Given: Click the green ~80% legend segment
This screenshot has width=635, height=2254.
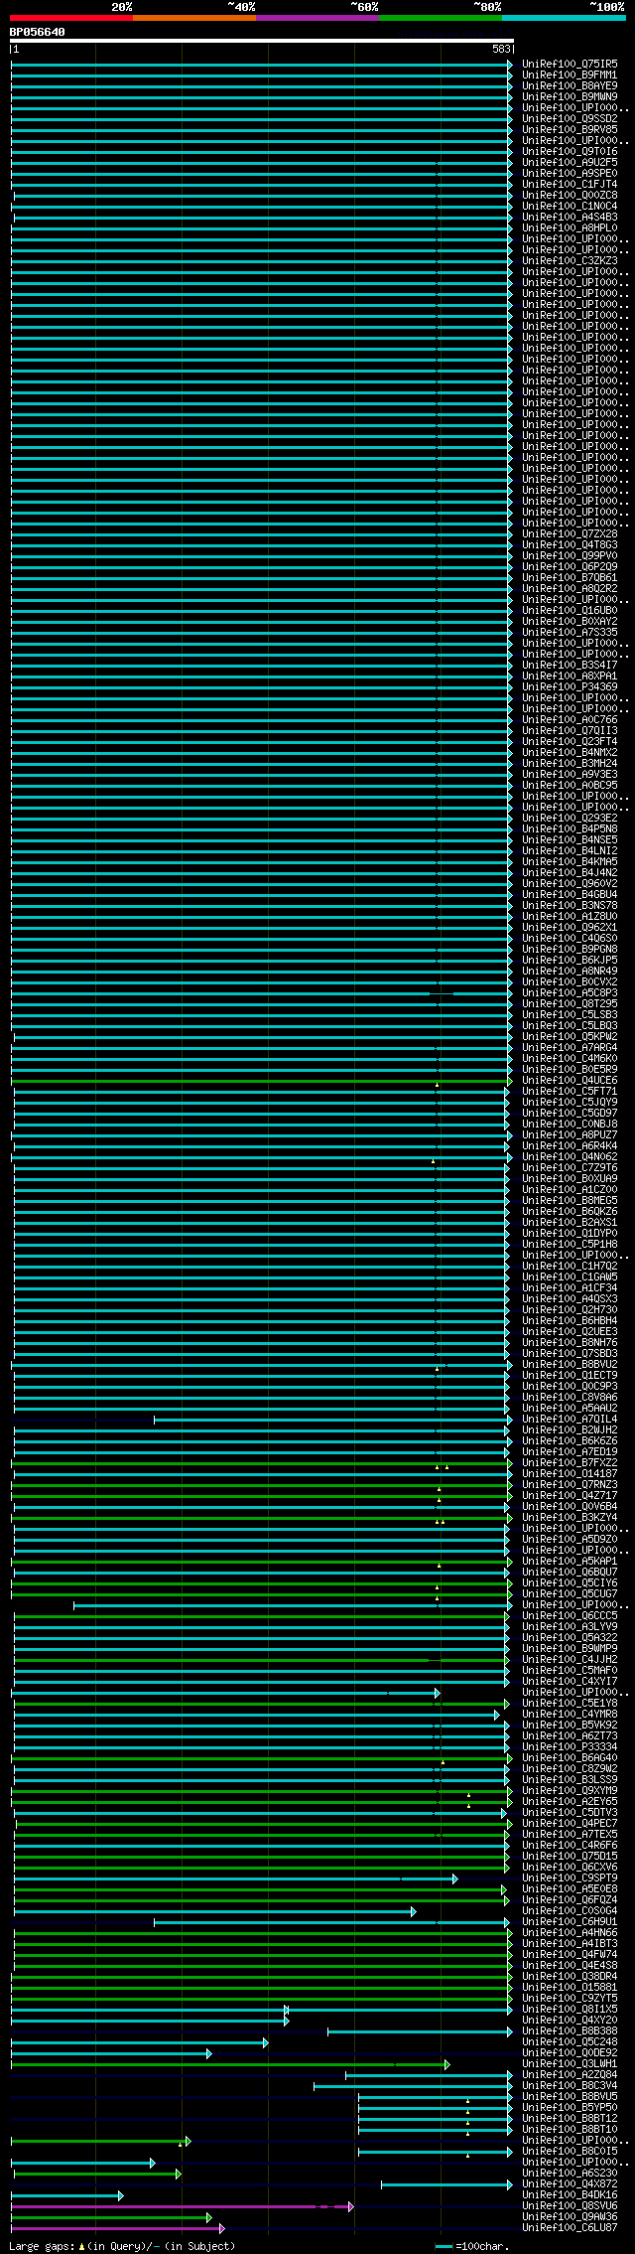Looking at the screenshot, I should pos(441,18).
